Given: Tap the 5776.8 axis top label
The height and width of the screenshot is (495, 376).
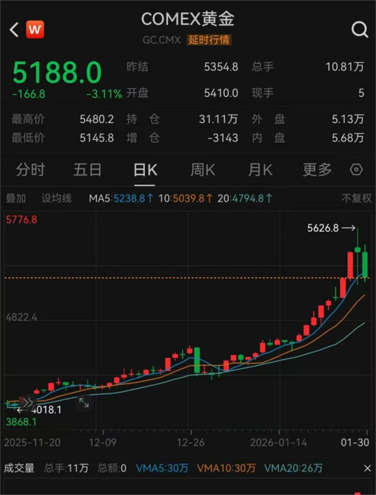Looking at the screenshot, I should point(21,219).
